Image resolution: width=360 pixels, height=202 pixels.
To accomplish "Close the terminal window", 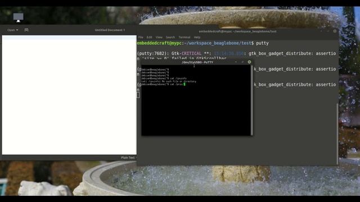I will 335,31.
